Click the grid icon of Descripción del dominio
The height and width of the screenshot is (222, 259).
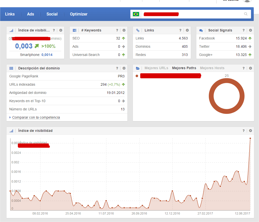click(11, 68)
